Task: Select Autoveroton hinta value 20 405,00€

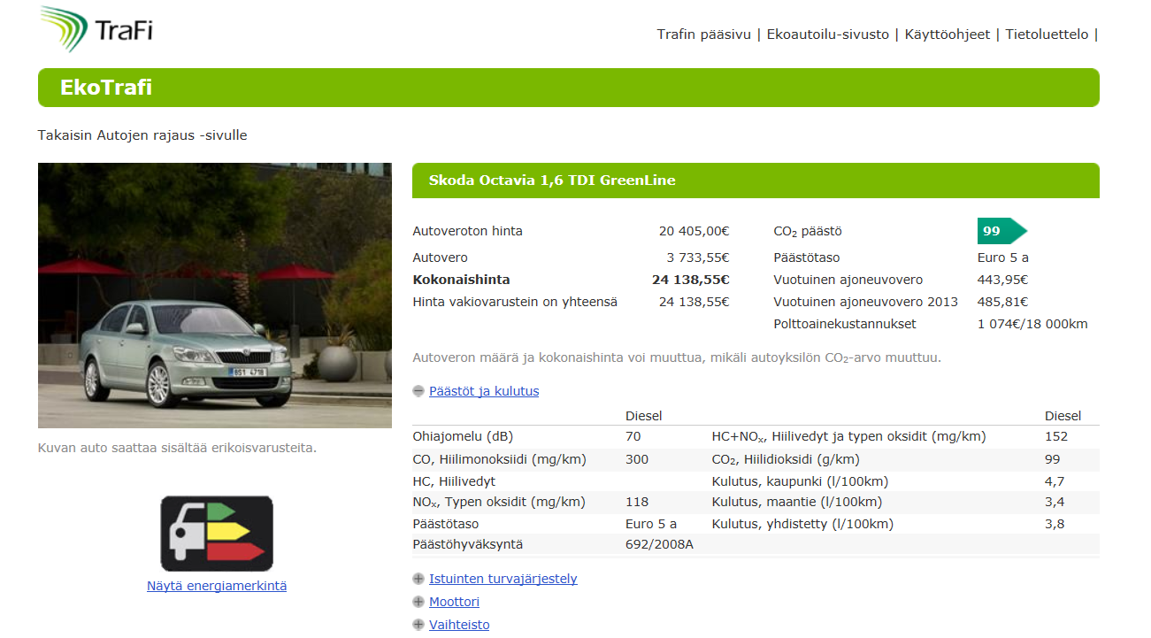Action: tap(694, 231)
